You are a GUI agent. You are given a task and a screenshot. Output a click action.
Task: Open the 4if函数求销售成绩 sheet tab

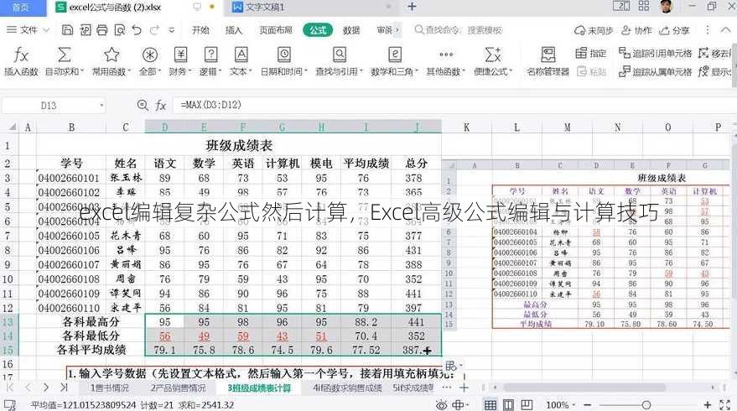pos(347,388)
